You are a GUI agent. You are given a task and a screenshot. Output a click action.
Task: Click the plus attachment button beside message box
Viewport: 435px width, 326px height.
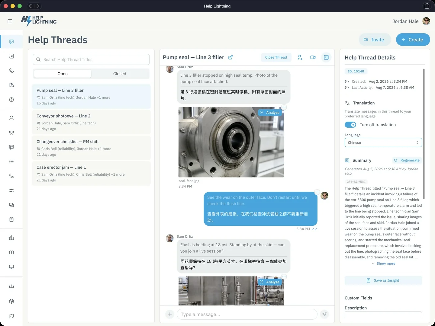click(170, 314)
